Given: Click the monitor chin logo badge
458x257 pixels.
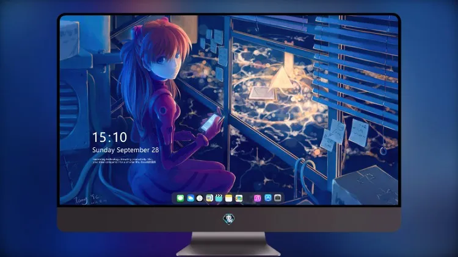Looking at the screenshot, I should [x=229, y=219].
